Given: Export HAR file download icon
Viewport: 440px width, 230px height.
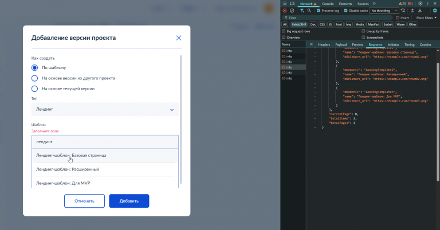Looking at the screenshot, I should click(x=420, y=11).
